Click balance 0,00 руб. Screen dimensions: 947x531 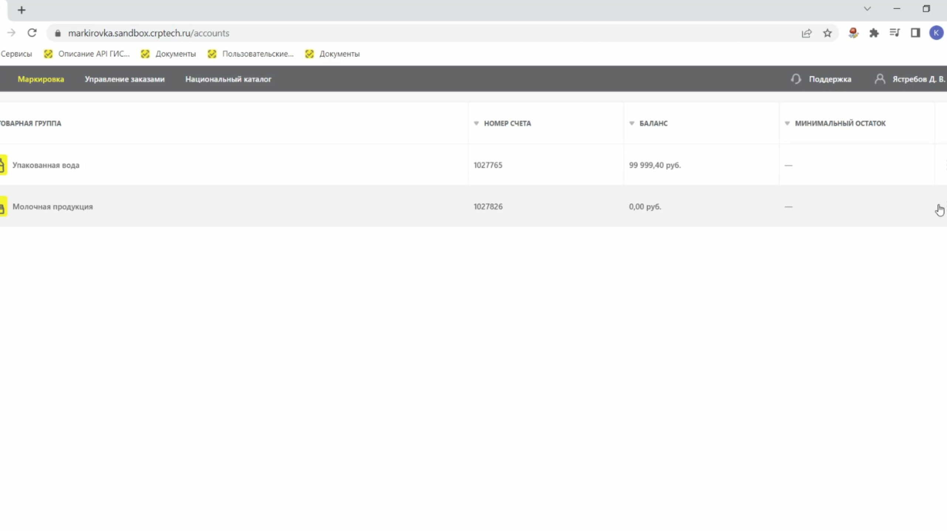(x=645, y=207)
